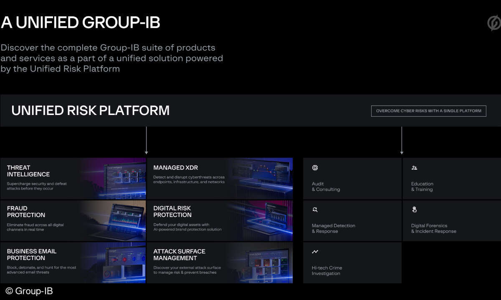Click the Digital Risk Protection screen image
Image resolution: width=501 pixels, height=300 pixels.
click(x=260, y=220)
